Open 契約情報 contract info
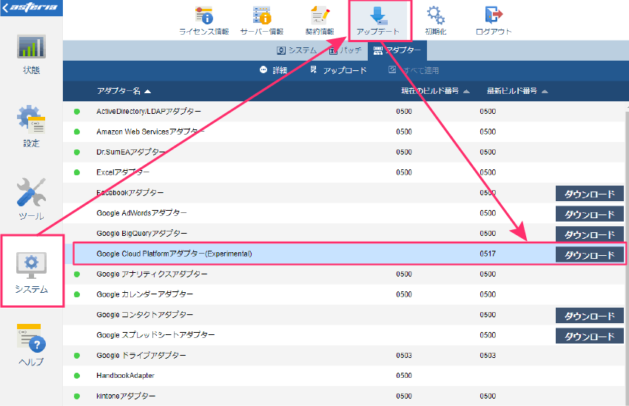 [320, 21]
